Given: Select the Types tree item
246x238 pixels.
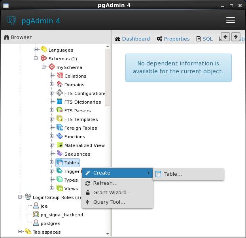Looking at the screenshot, I should click(71, 180).
